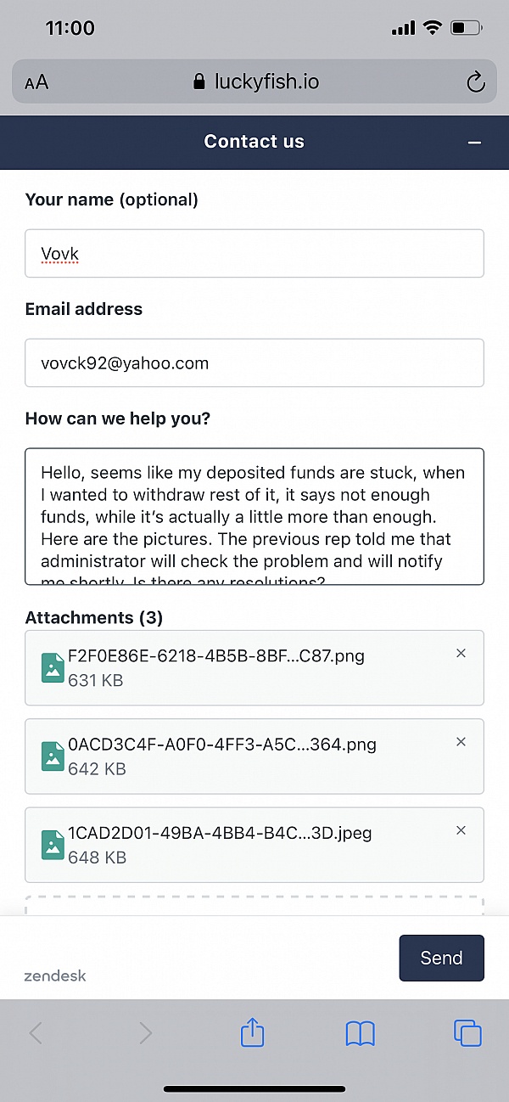
Task: Click the Your name input field
Action: click(x=255, y=253)
